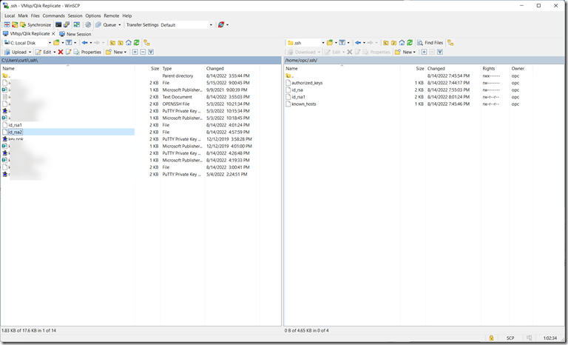Open the Options menu
This screenshot has width=568, height=345.
tap(92, 16)
